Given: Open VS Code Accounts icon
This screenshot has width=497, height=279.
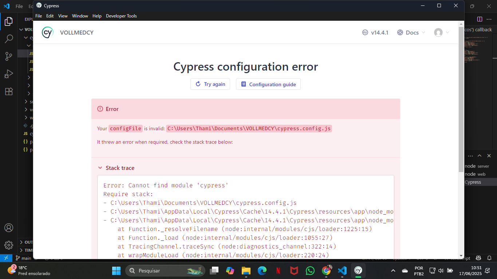Looking at the screenshot, I should point(9,228).
